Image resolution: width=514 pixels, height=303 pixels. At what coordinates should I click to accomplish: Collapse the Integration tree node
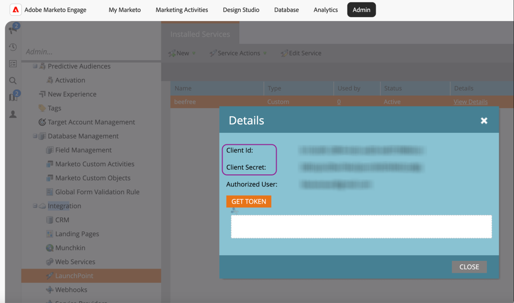(35, 206)
